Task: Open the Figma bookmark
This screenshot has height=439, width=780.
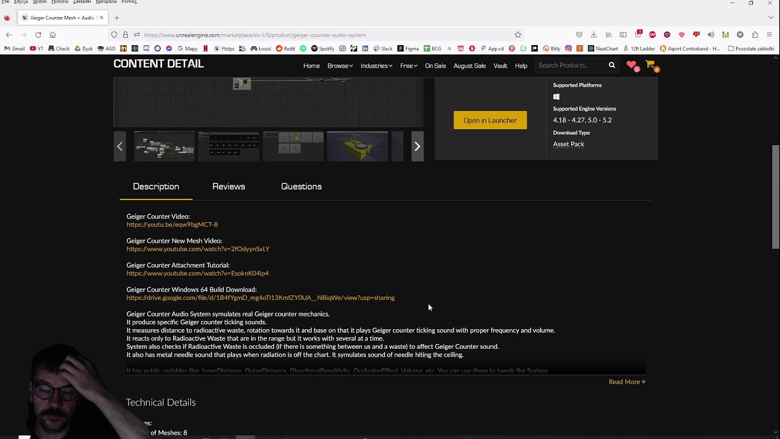Action: tap(408, 49)
